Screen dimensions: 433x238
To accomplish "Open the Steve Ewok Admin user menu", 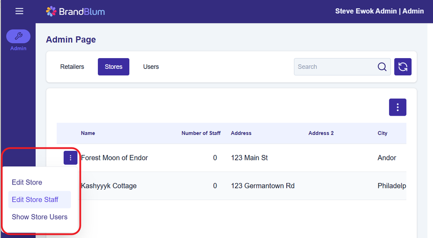I will click(x=379, y=11).
